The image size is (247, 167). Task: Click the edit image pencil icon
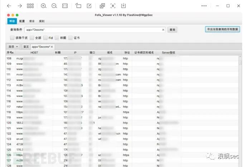(x=89, y=6)
